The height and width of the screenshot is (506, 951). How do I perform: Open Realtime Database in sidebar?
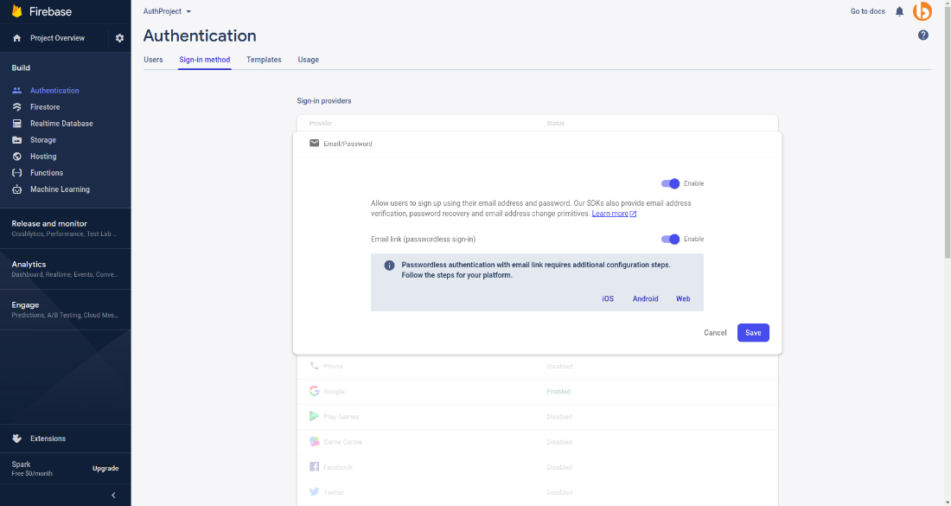click(62, 123)
